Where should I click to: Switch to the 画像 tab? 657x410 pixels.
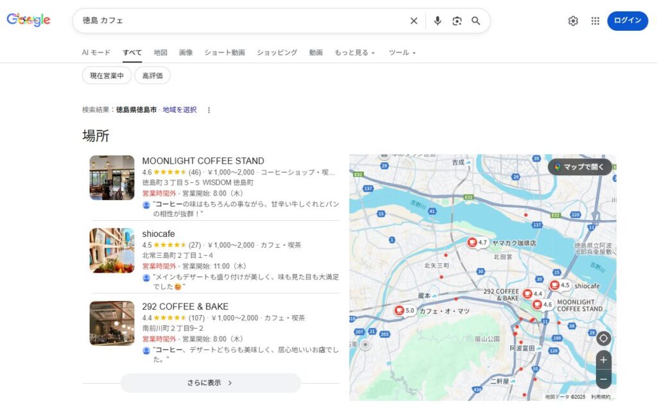[185, 53]
